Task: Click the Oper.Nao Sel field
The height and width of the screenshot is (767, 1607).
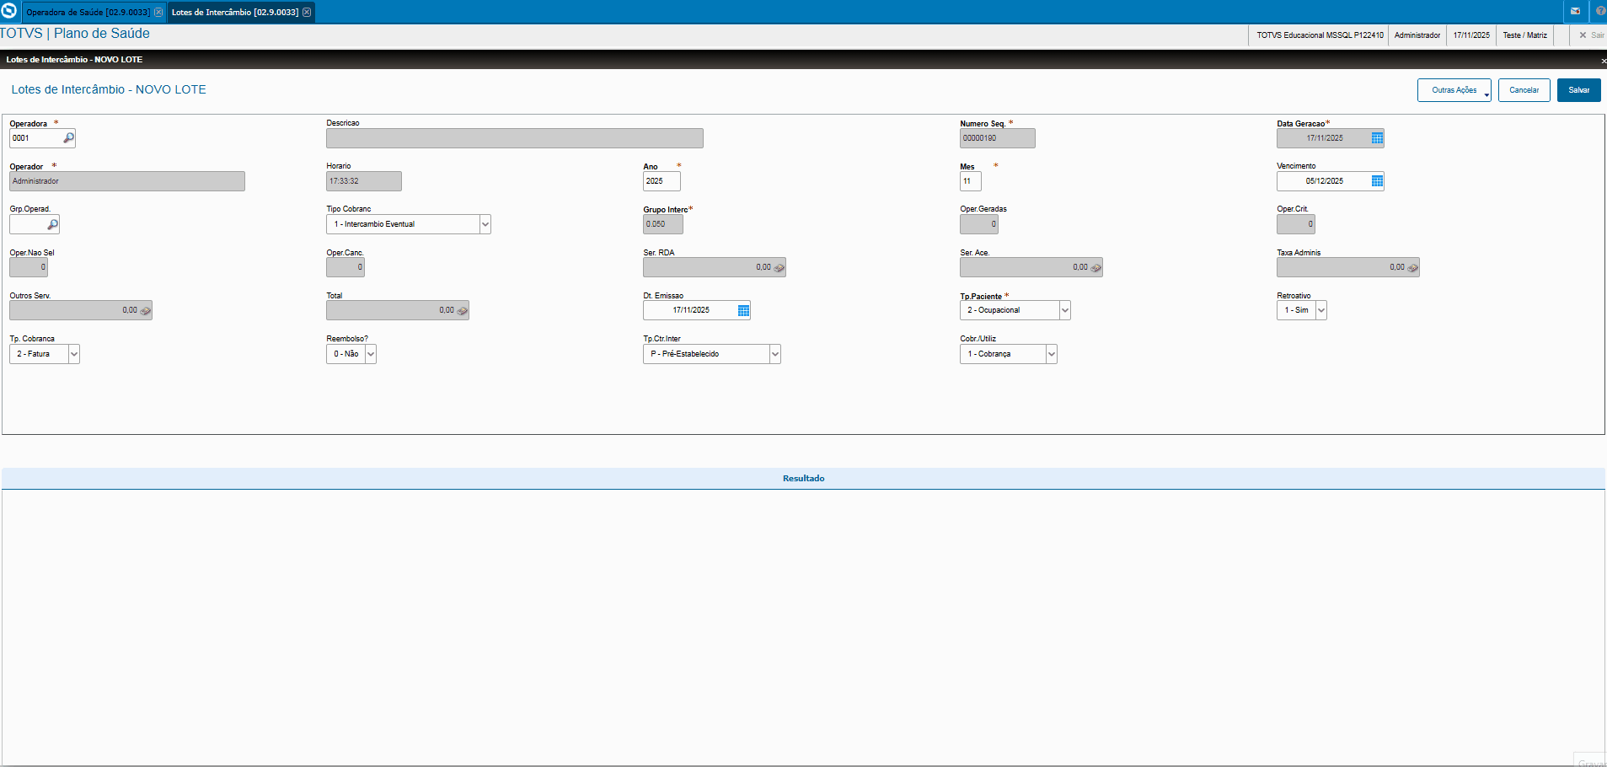Action: [29, 267]
